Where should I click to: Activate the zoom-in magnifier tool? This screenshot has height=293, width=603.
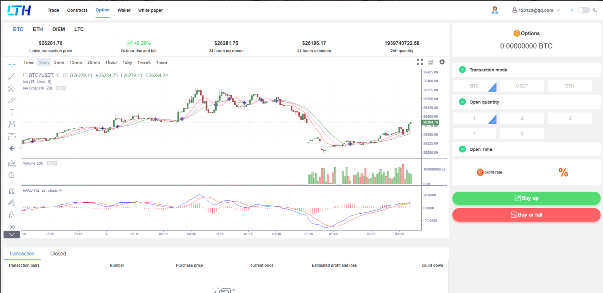[12, 175]
